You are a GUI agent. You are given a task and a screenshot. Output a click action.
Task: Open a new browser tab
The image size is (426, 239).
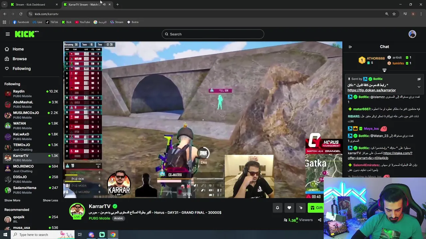117,5
